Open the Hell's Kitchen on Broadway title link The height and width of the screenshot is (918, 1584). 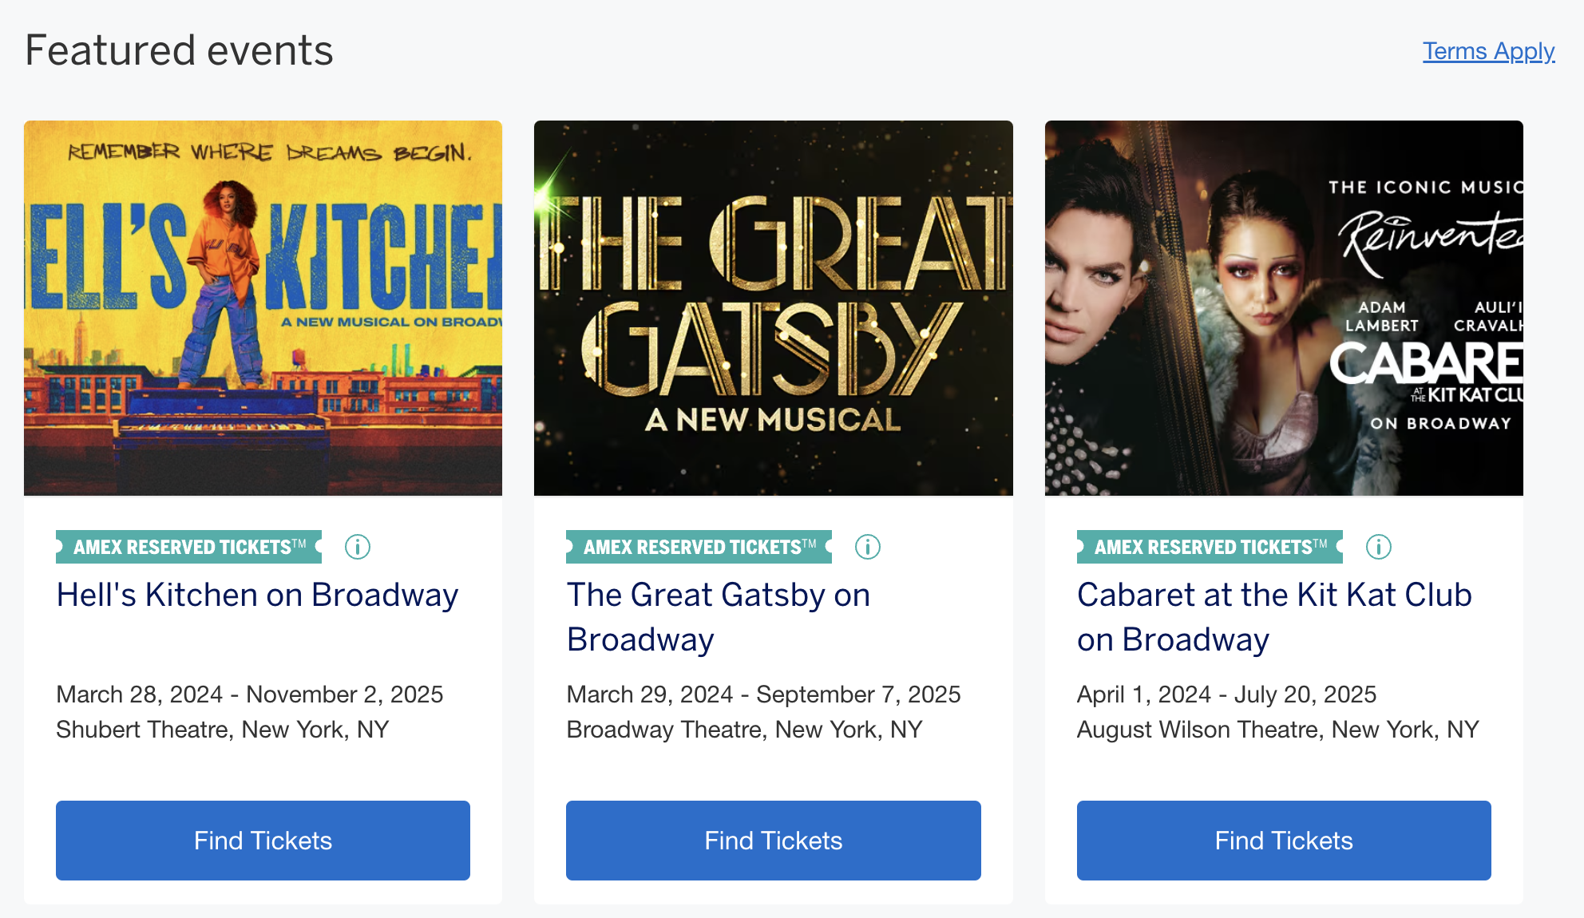tap(256, 595)
